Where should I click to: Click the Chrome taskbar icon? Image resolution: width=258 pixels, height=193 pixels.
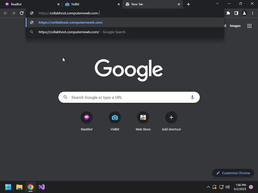30,187
